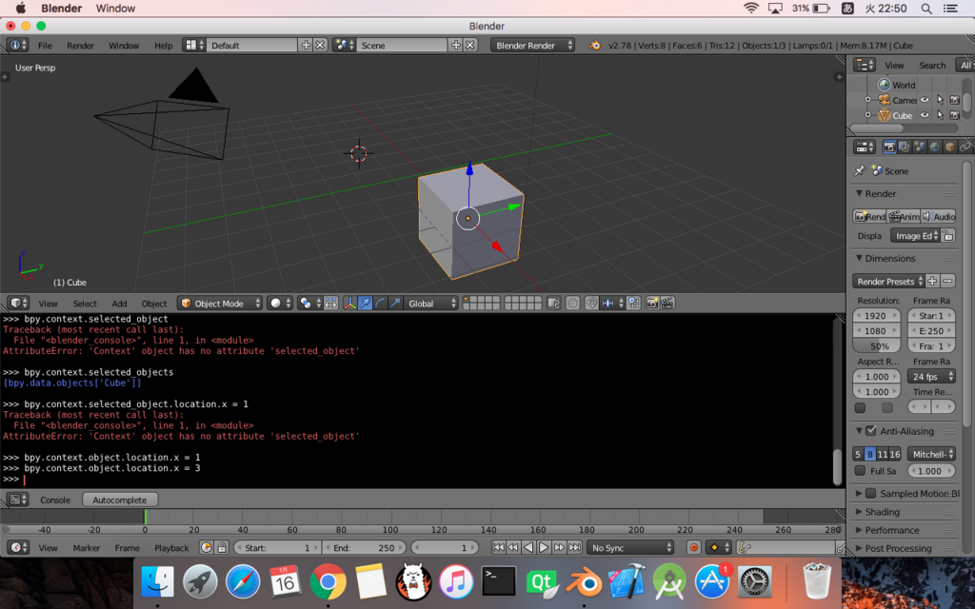The image size is (975, 609).
Task: Open the Marker menu in timeline
Action: click(x=87, y=547)
